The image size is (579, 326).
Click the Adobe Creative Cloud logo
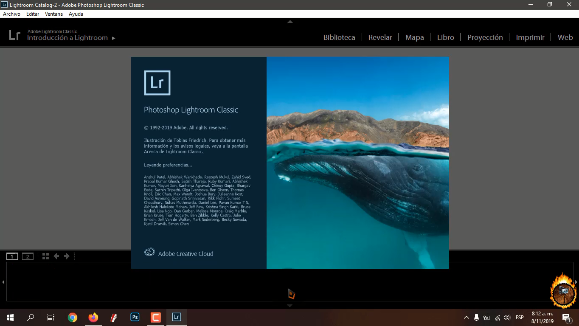[x=149, y=252]
